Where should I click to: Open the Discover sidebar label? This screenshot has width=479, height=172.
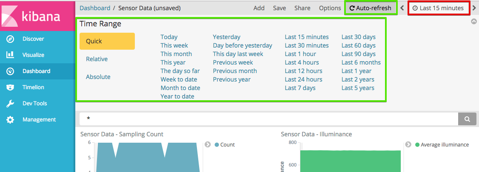(33, 39)
